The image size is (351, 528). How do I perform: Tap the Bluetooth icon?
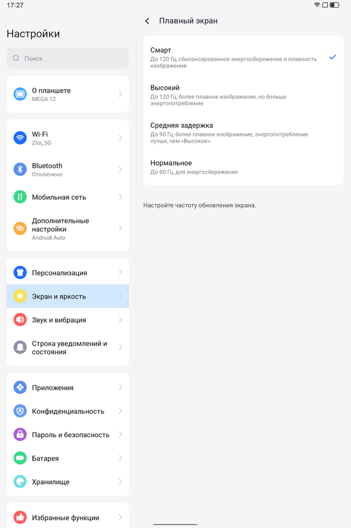(x=20, y=169)
